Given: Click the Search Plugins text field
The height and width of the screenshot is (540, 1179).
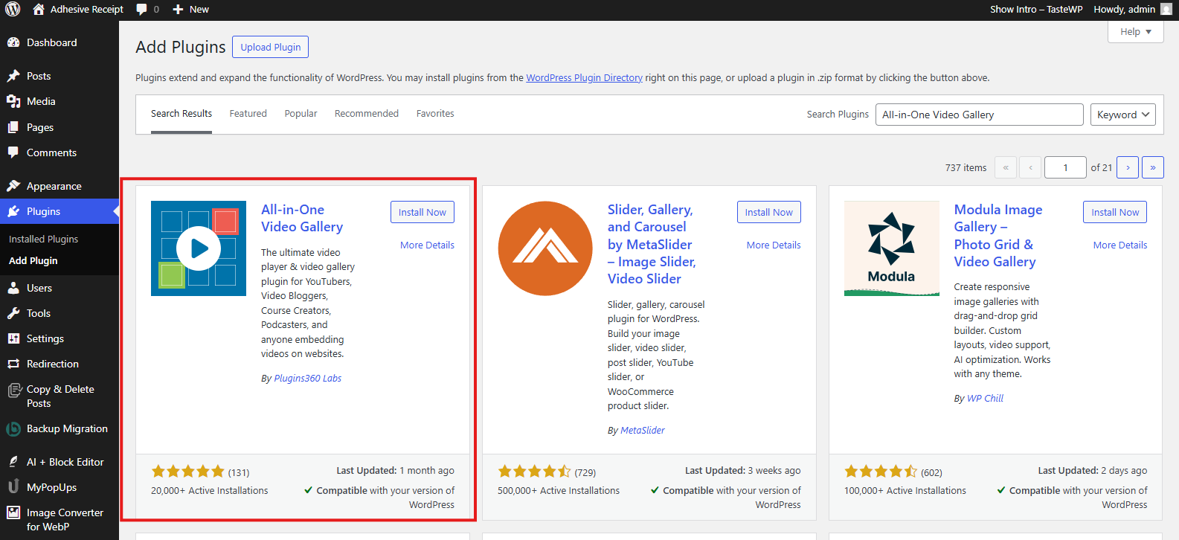Looking at the screenshot, I should [978, 115].
